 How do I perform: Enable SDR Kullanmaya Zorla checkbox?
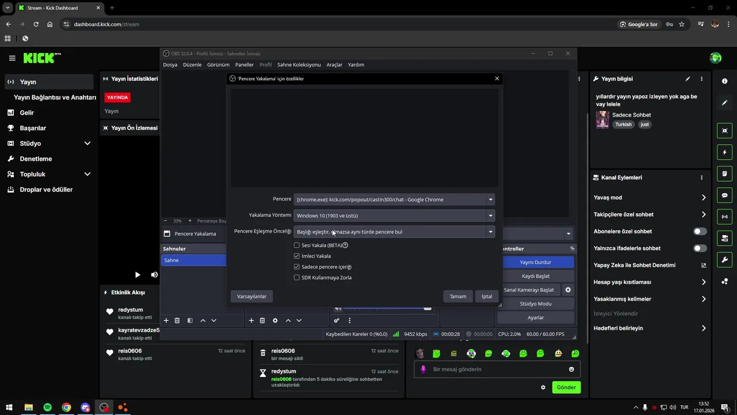(x=297, y=278)
